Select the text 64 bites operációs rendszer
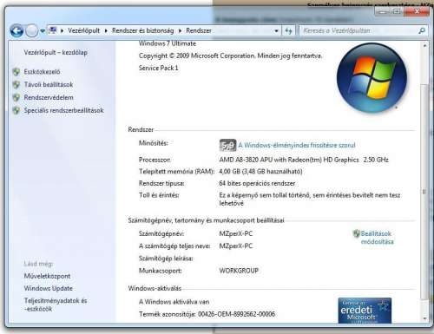Image resolution: width=434 pixels, height=334 pixels. [257, 183]
